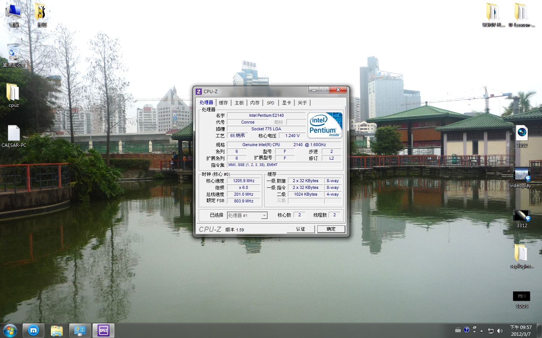Select the seplugins folder on the desktop
This screenshot has height=338, width=542.
(x=521, y=255)
